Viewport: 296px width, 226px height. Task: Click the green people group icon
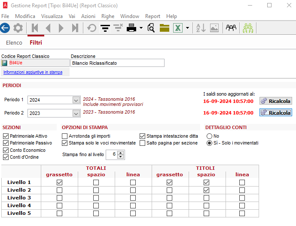pos(248,28)
